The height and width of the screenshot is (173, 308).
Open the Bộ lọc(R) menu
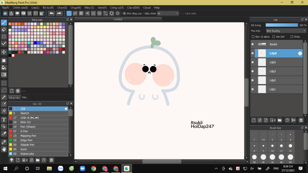tap(48, 8)
